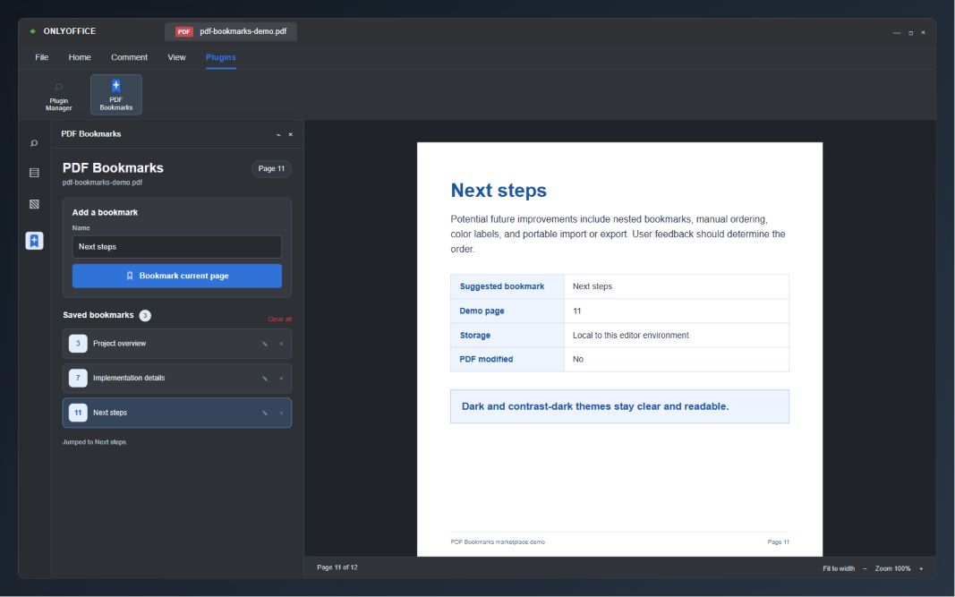
Task: Click the Clear all link
Action: (279, 320)
